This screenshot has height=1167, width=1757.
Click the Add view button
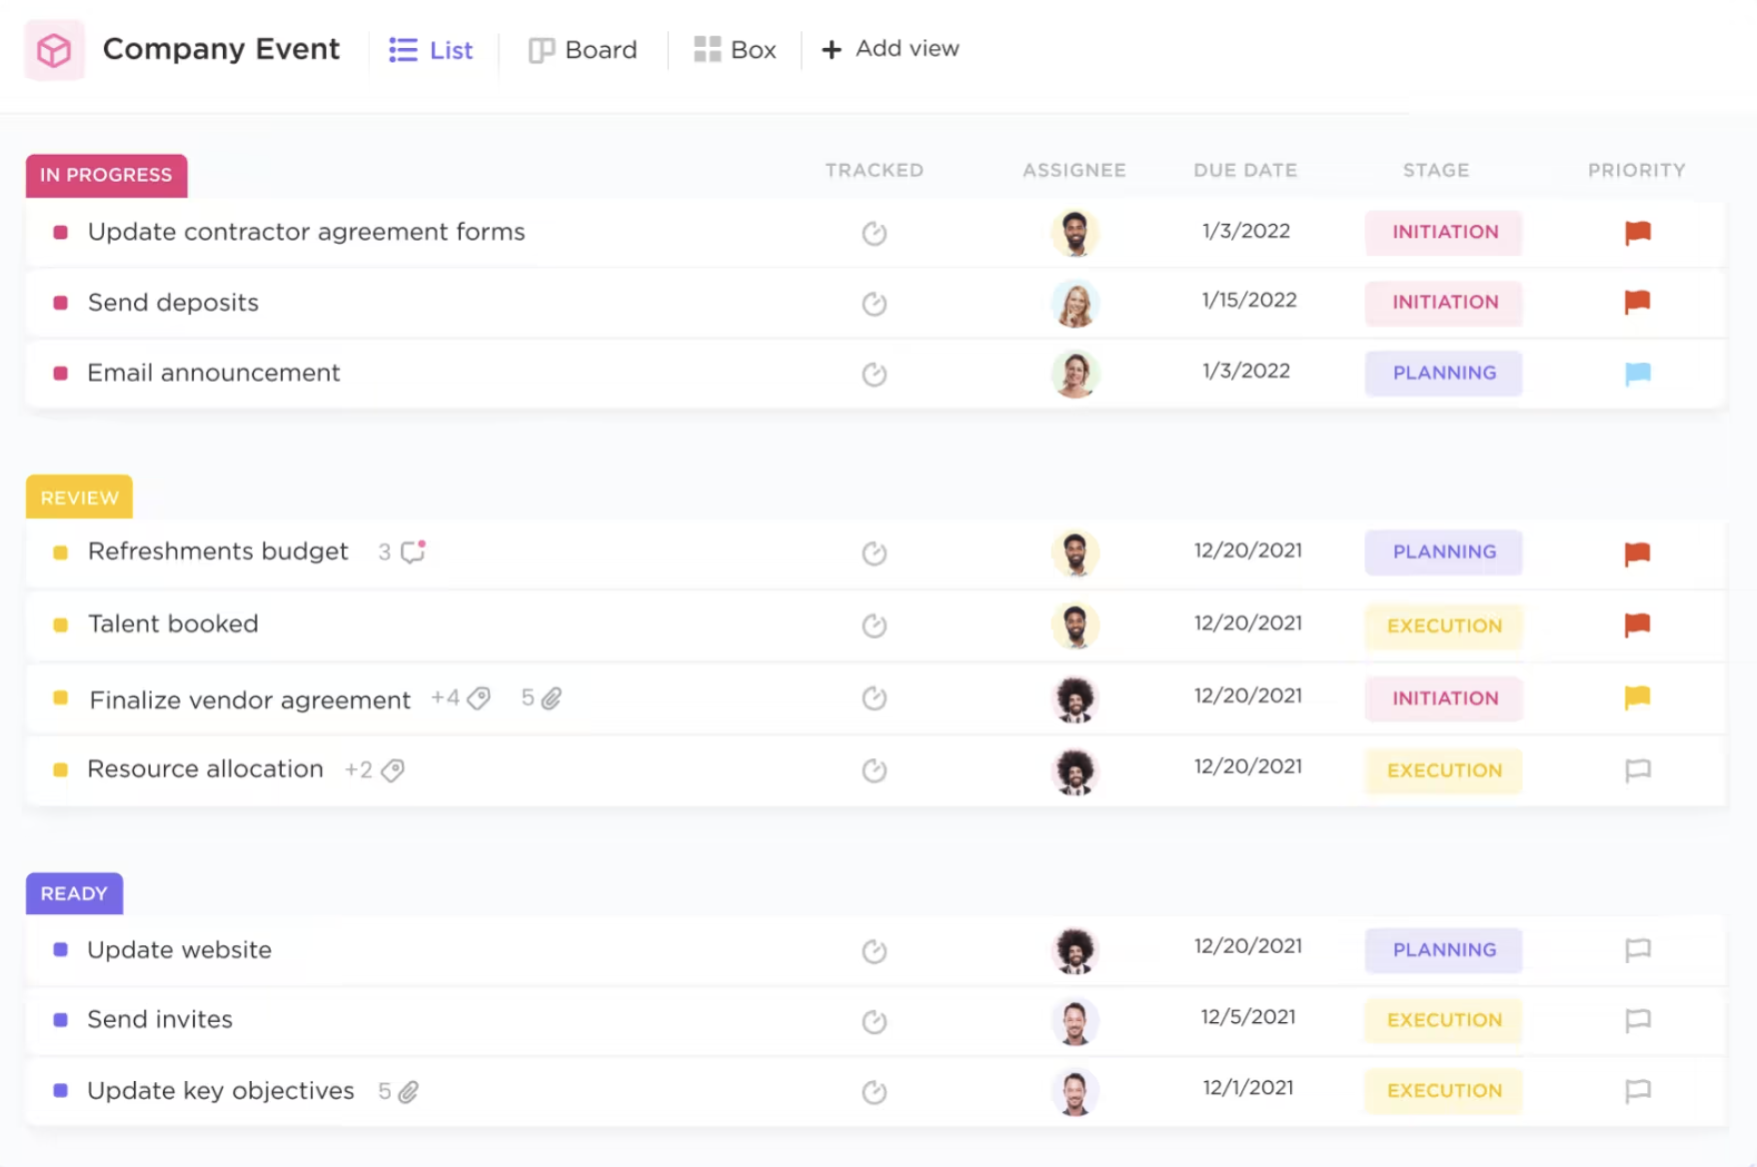click(887, 49)
